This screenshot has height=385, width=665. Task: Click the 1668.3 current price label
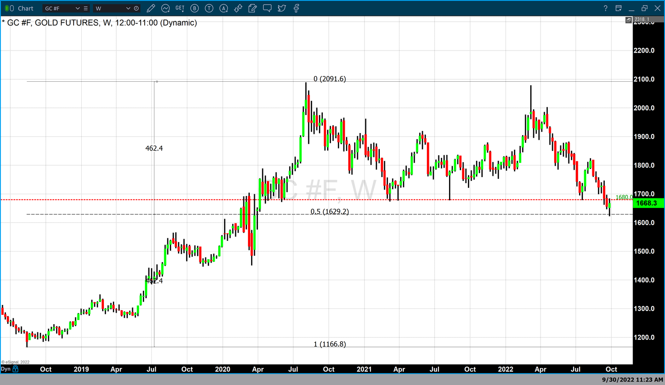pyautogui.click(x=646, y=203)
